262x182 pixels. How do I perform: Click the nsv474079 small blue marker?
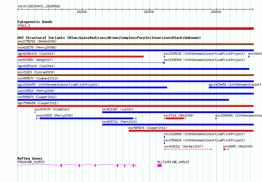coord(35,112)
